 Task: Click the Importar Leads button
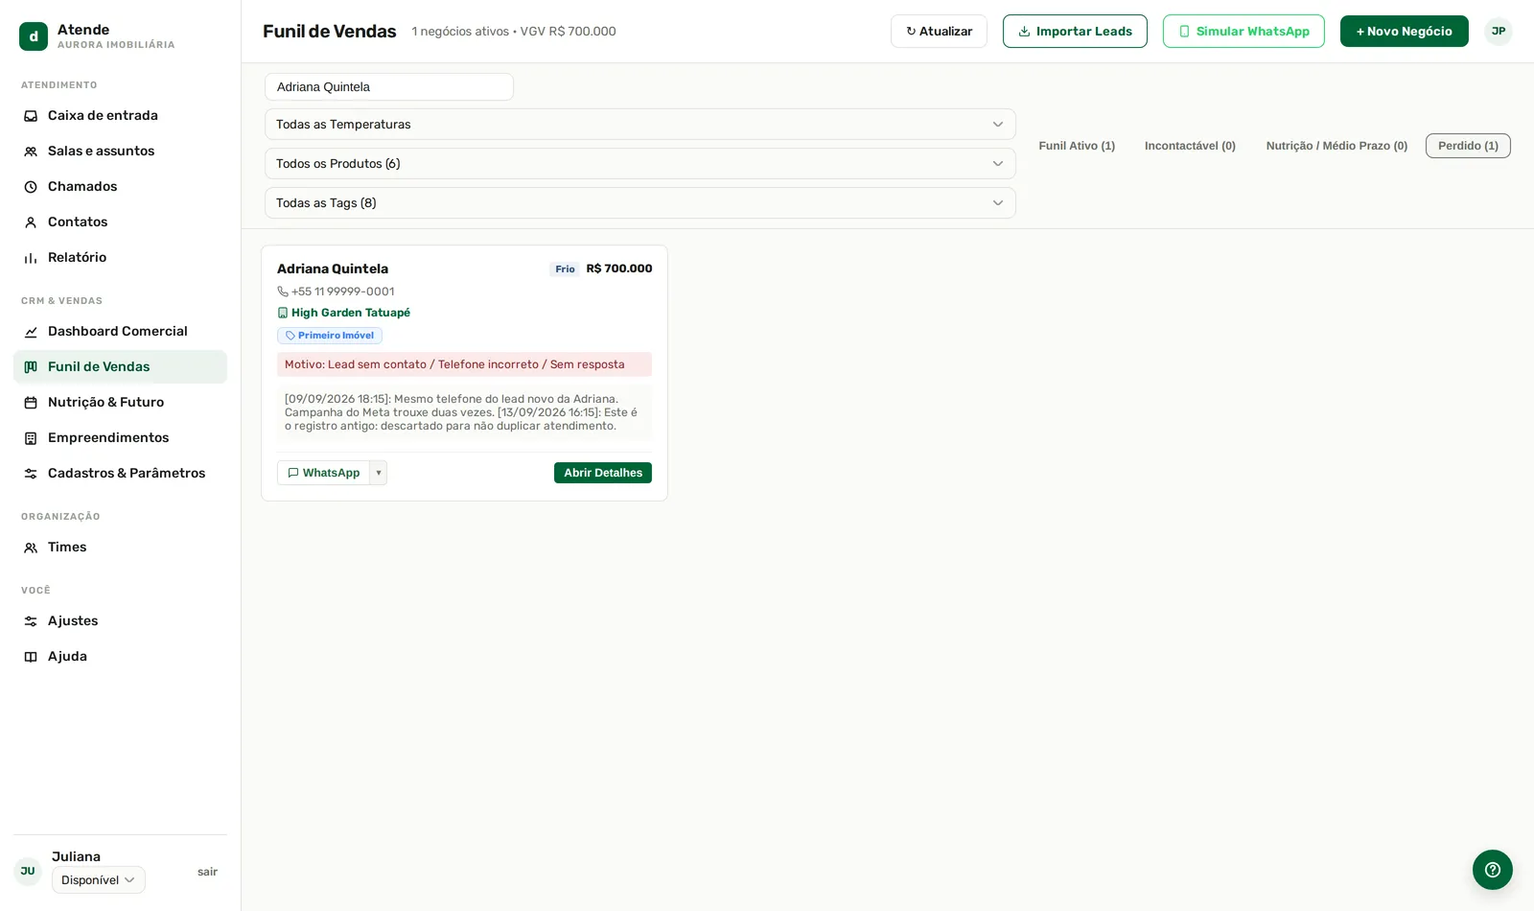click(x=1075, y=32)
